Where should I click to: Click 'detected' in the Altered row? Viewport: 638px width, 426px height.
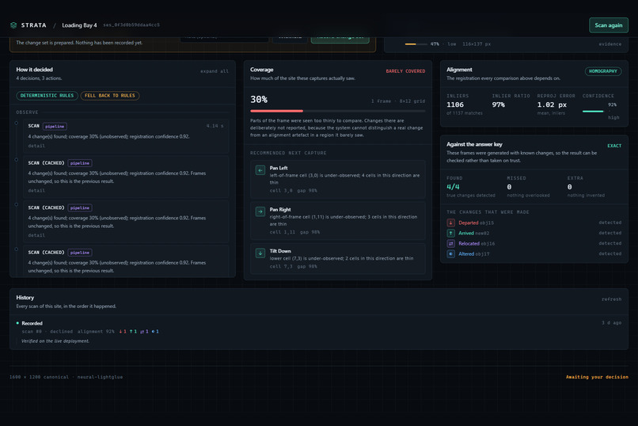tap(610, 253)
